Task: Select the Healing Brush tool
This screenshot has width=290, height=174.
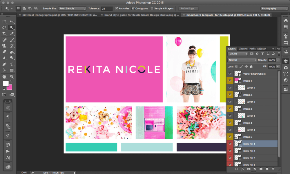Action: point(4,40)
